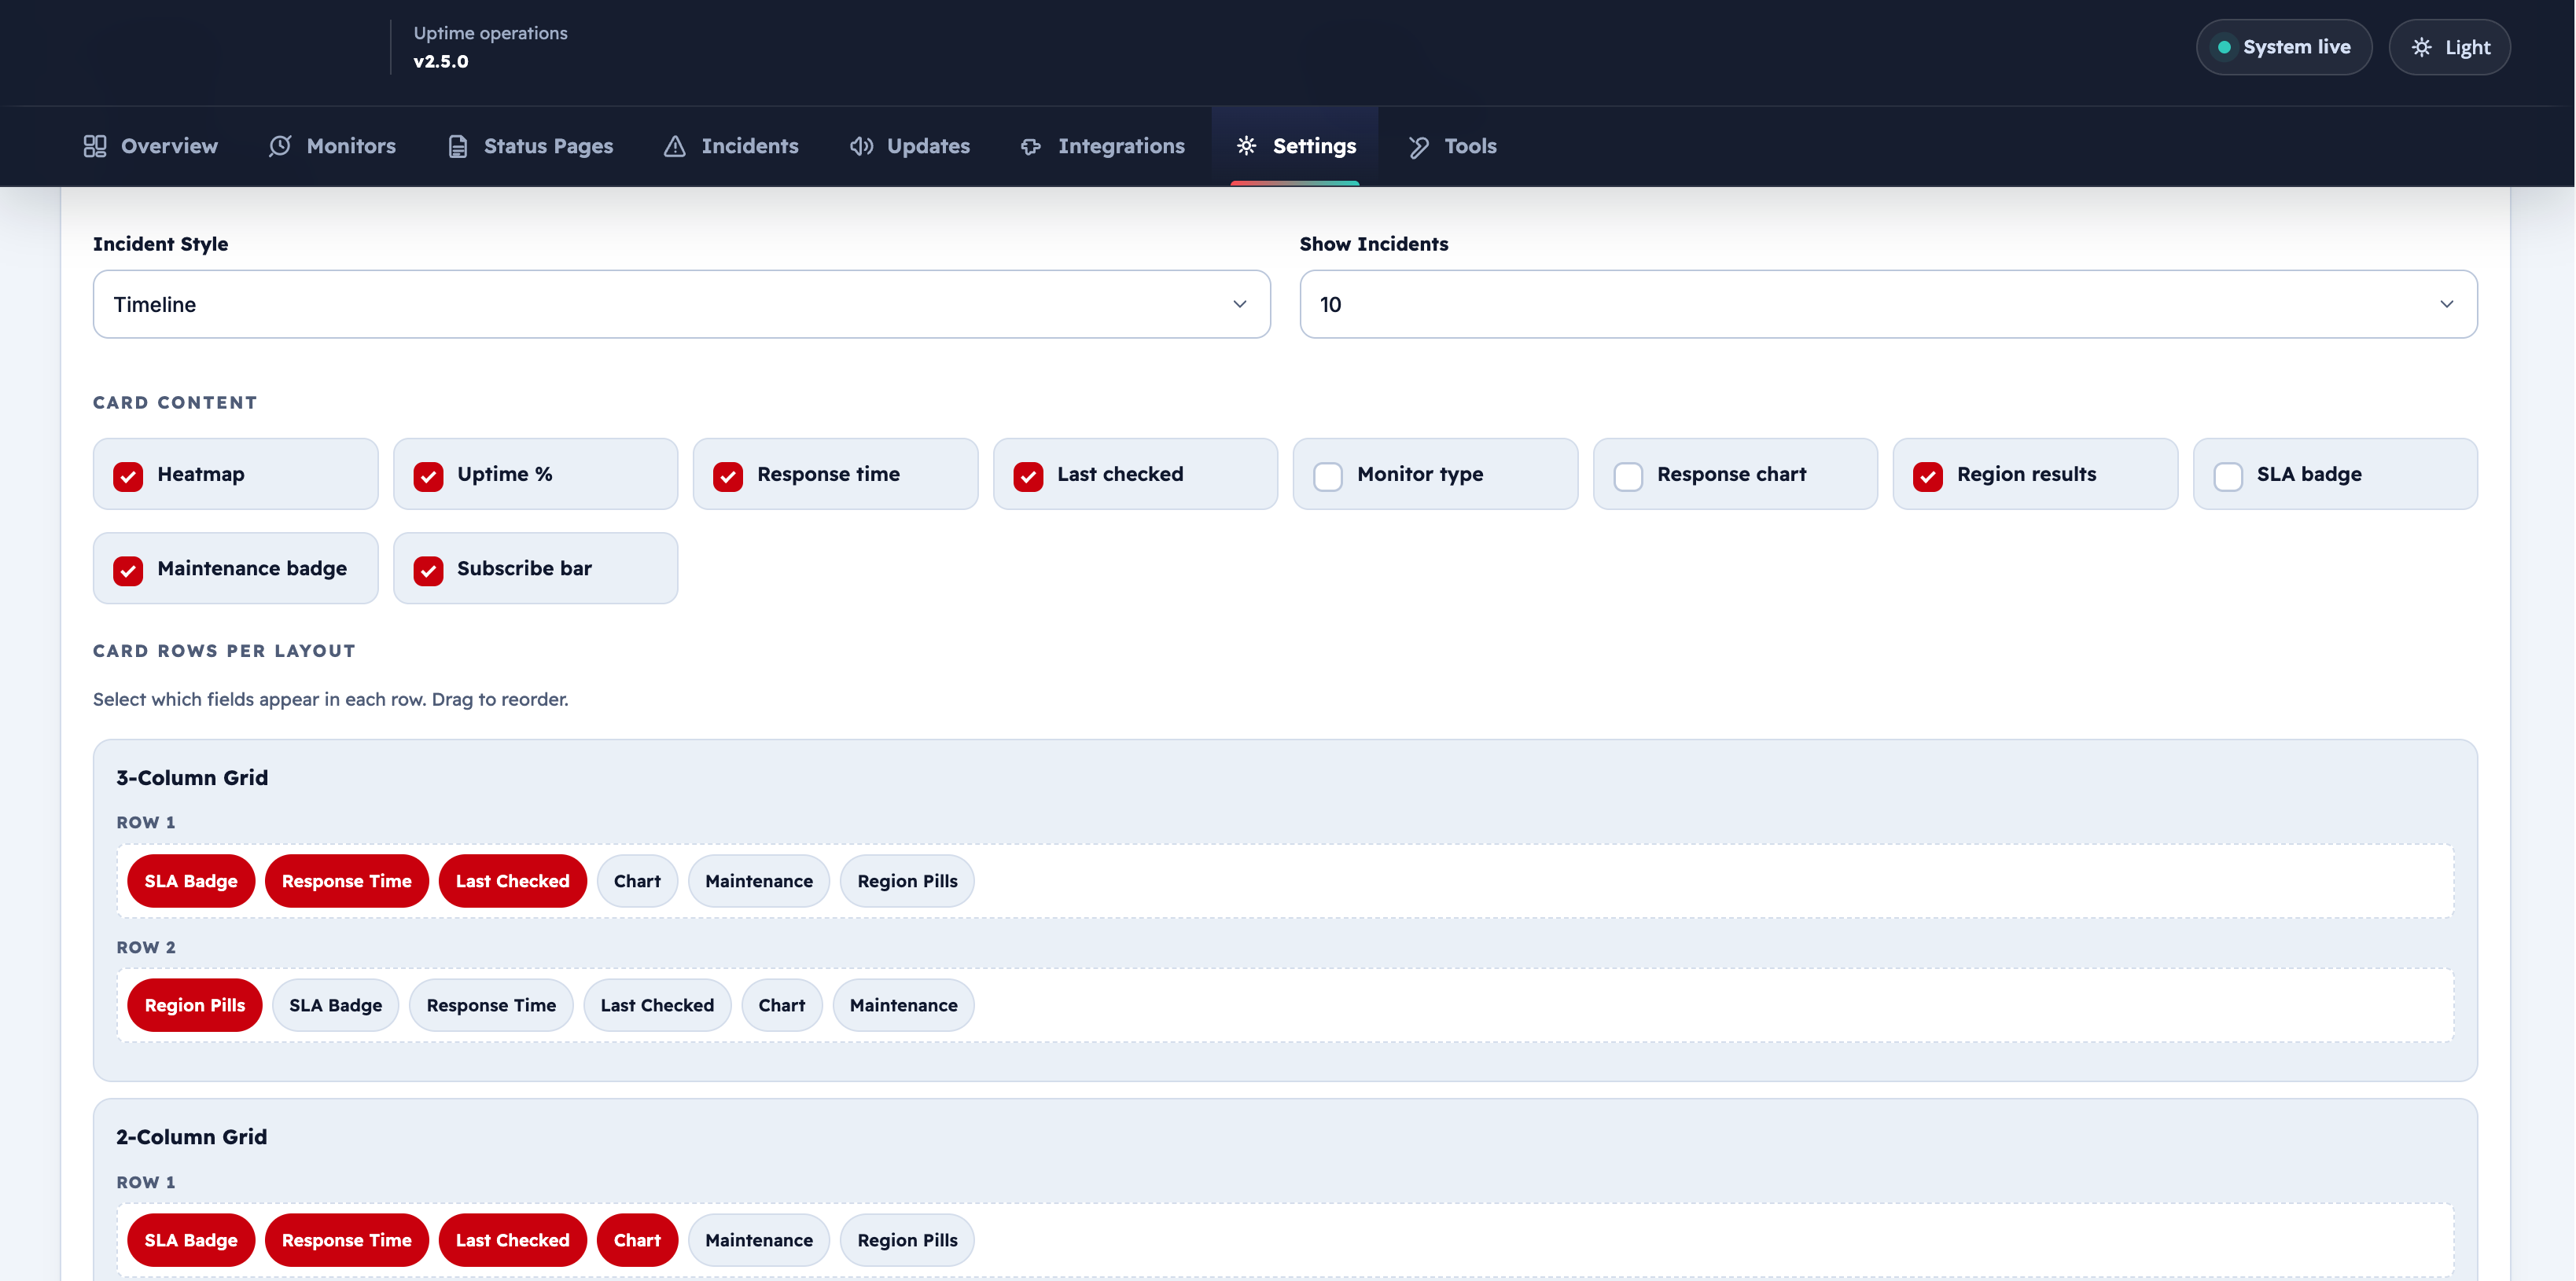
Task: Click the Incidents warning triangle icon
Action: [x=675, y=146]
